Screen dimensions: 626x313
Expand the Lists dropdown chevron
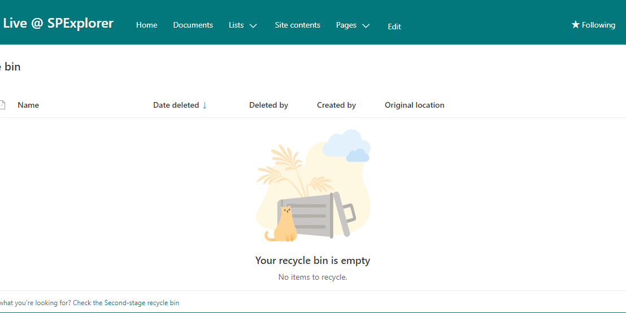[253, 26]
